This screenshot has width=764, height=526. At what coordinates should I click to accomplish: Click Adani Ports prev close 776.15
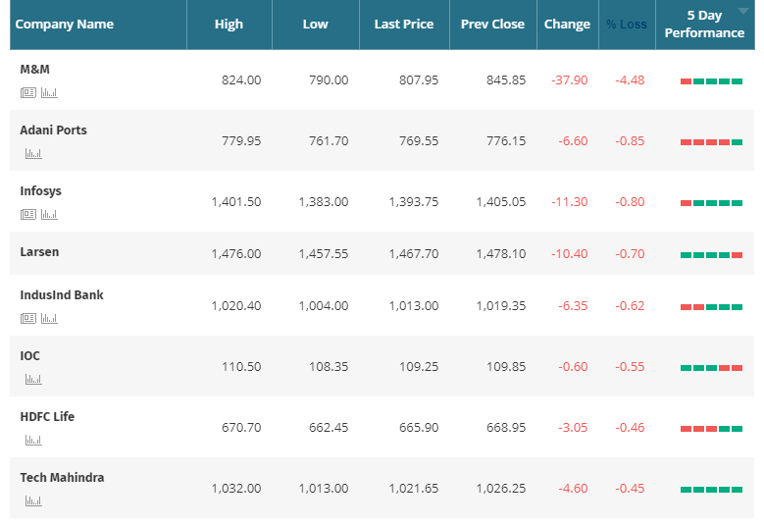[506, 141]
